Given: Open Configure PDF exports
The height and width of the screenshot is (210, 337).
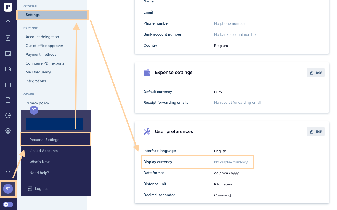Looking at the screenshot, I should [x=45, y=63].
